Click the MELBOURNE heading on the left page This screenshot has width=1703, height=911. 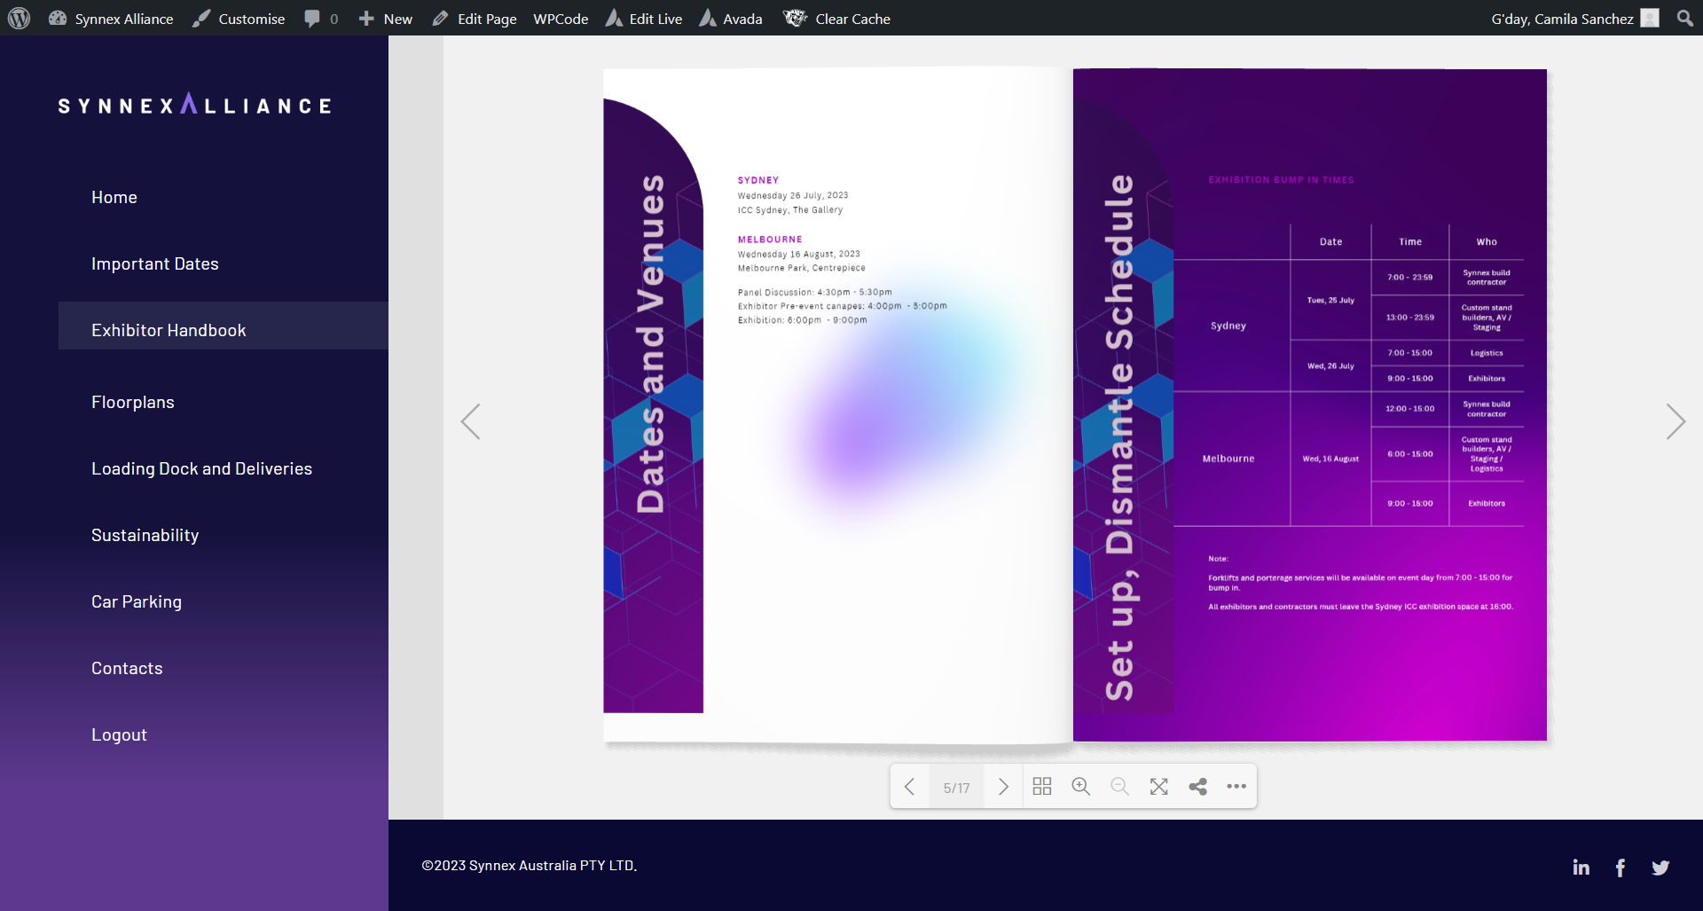770,240
